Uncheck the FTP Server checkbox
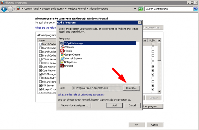This screenshot has height=130, width=199. (40, 85)
